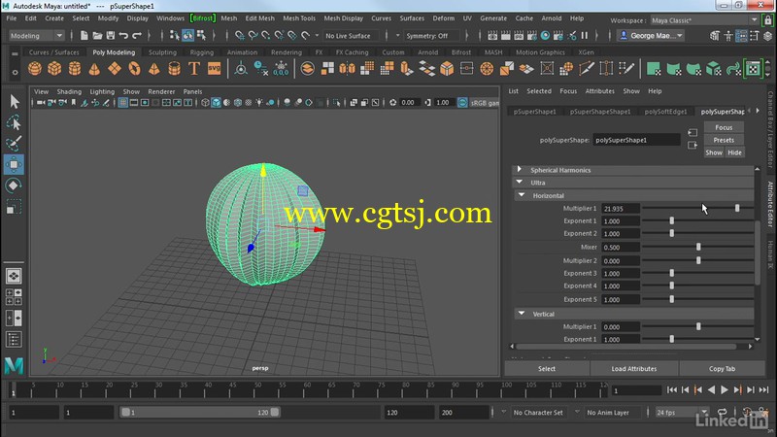Viewport: 777px width, 437px height.
Task: Select the arrow Select tool
Action: [x=14, y=102]
